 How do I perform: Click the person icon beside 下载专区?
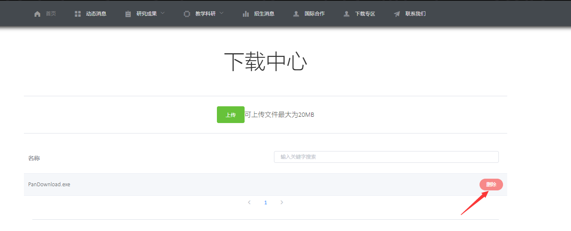(347, 14)
